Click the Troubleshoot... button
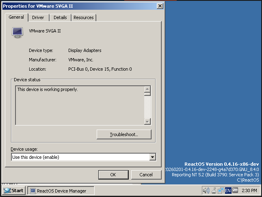The height and width of the screenshot is (197, 262). coord(124,134)
